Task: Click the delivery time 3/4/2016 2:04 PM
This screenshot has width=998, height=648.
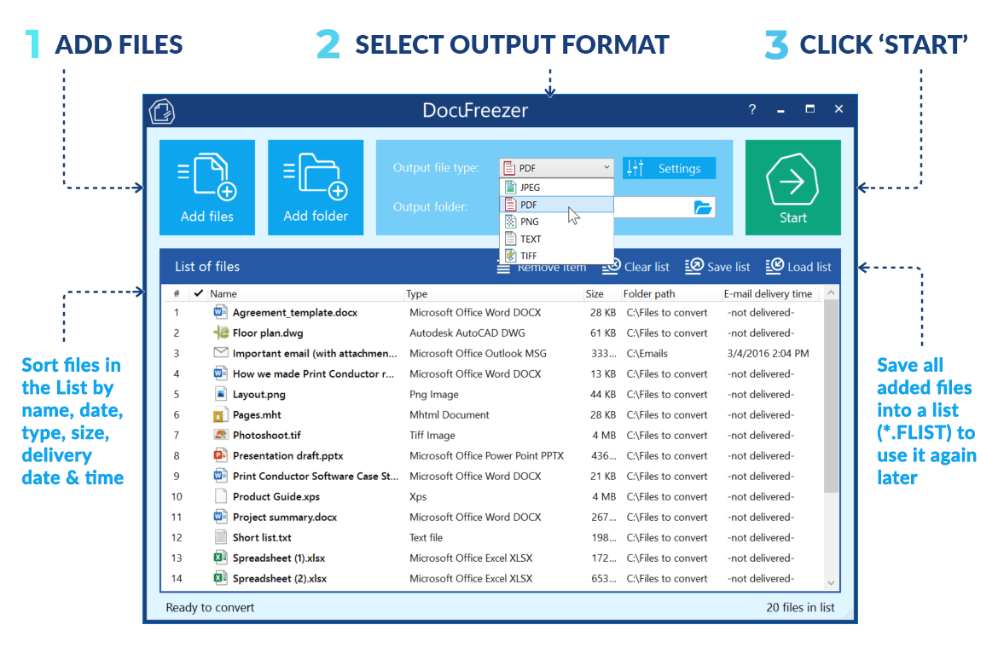Action: coord(768,353)
